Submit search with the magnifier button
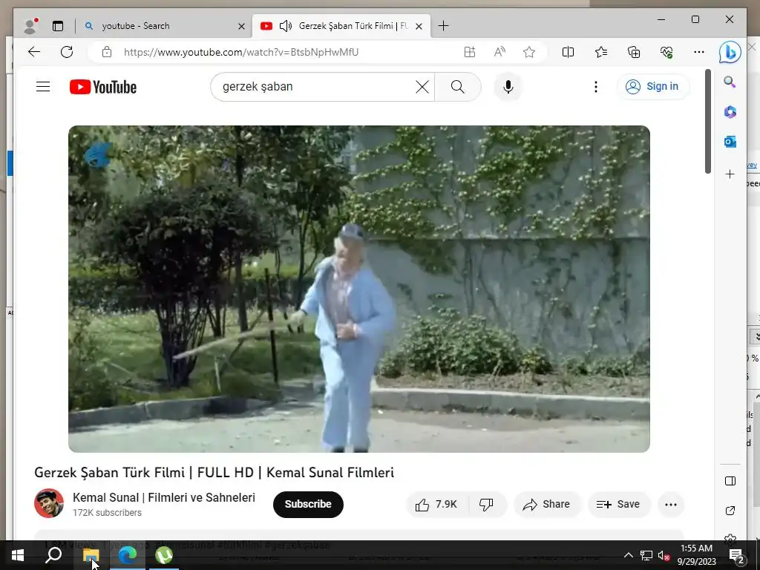The width and height of the screenshot is (760, 570). [x=457, y=87]
